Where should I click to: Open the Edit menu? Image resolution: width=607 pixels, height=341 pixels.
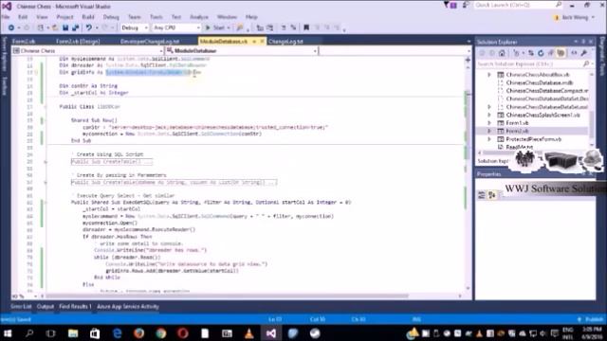click(23, 17)
